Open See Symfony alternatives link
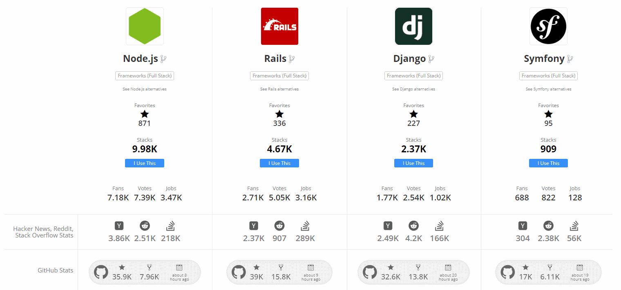 point(548,89)
